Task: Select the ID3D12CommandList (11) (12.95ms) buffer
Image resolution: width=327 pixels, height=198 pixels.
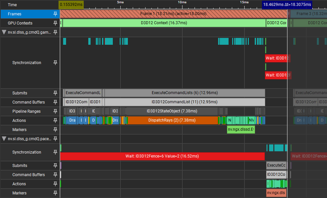Action: click(x=185, y=102)
